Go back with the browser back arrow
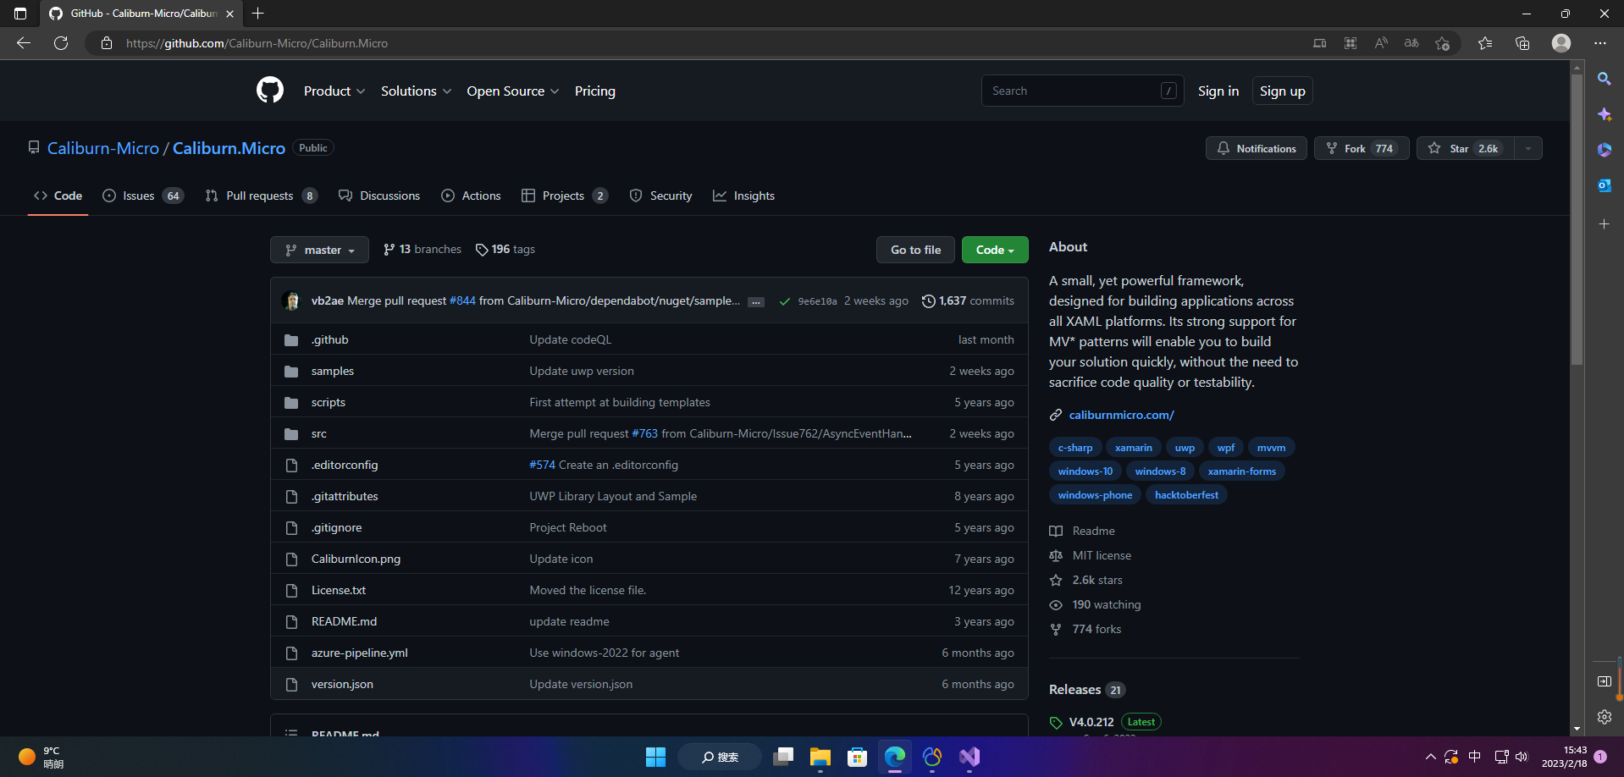Screen dimensions: 1624x777 [24, 43]
